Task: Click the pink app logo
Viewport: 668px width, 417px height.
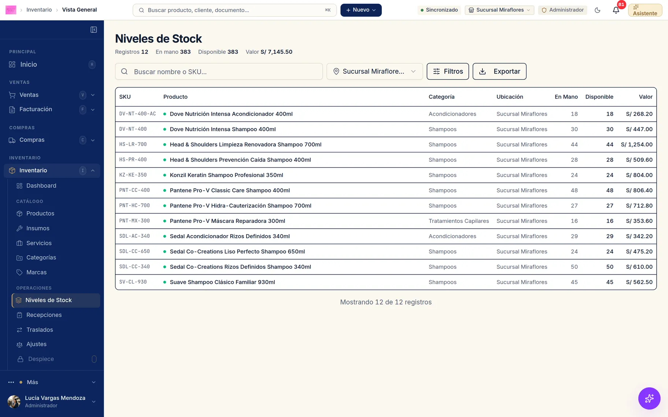Action: [x=11, y=10]
